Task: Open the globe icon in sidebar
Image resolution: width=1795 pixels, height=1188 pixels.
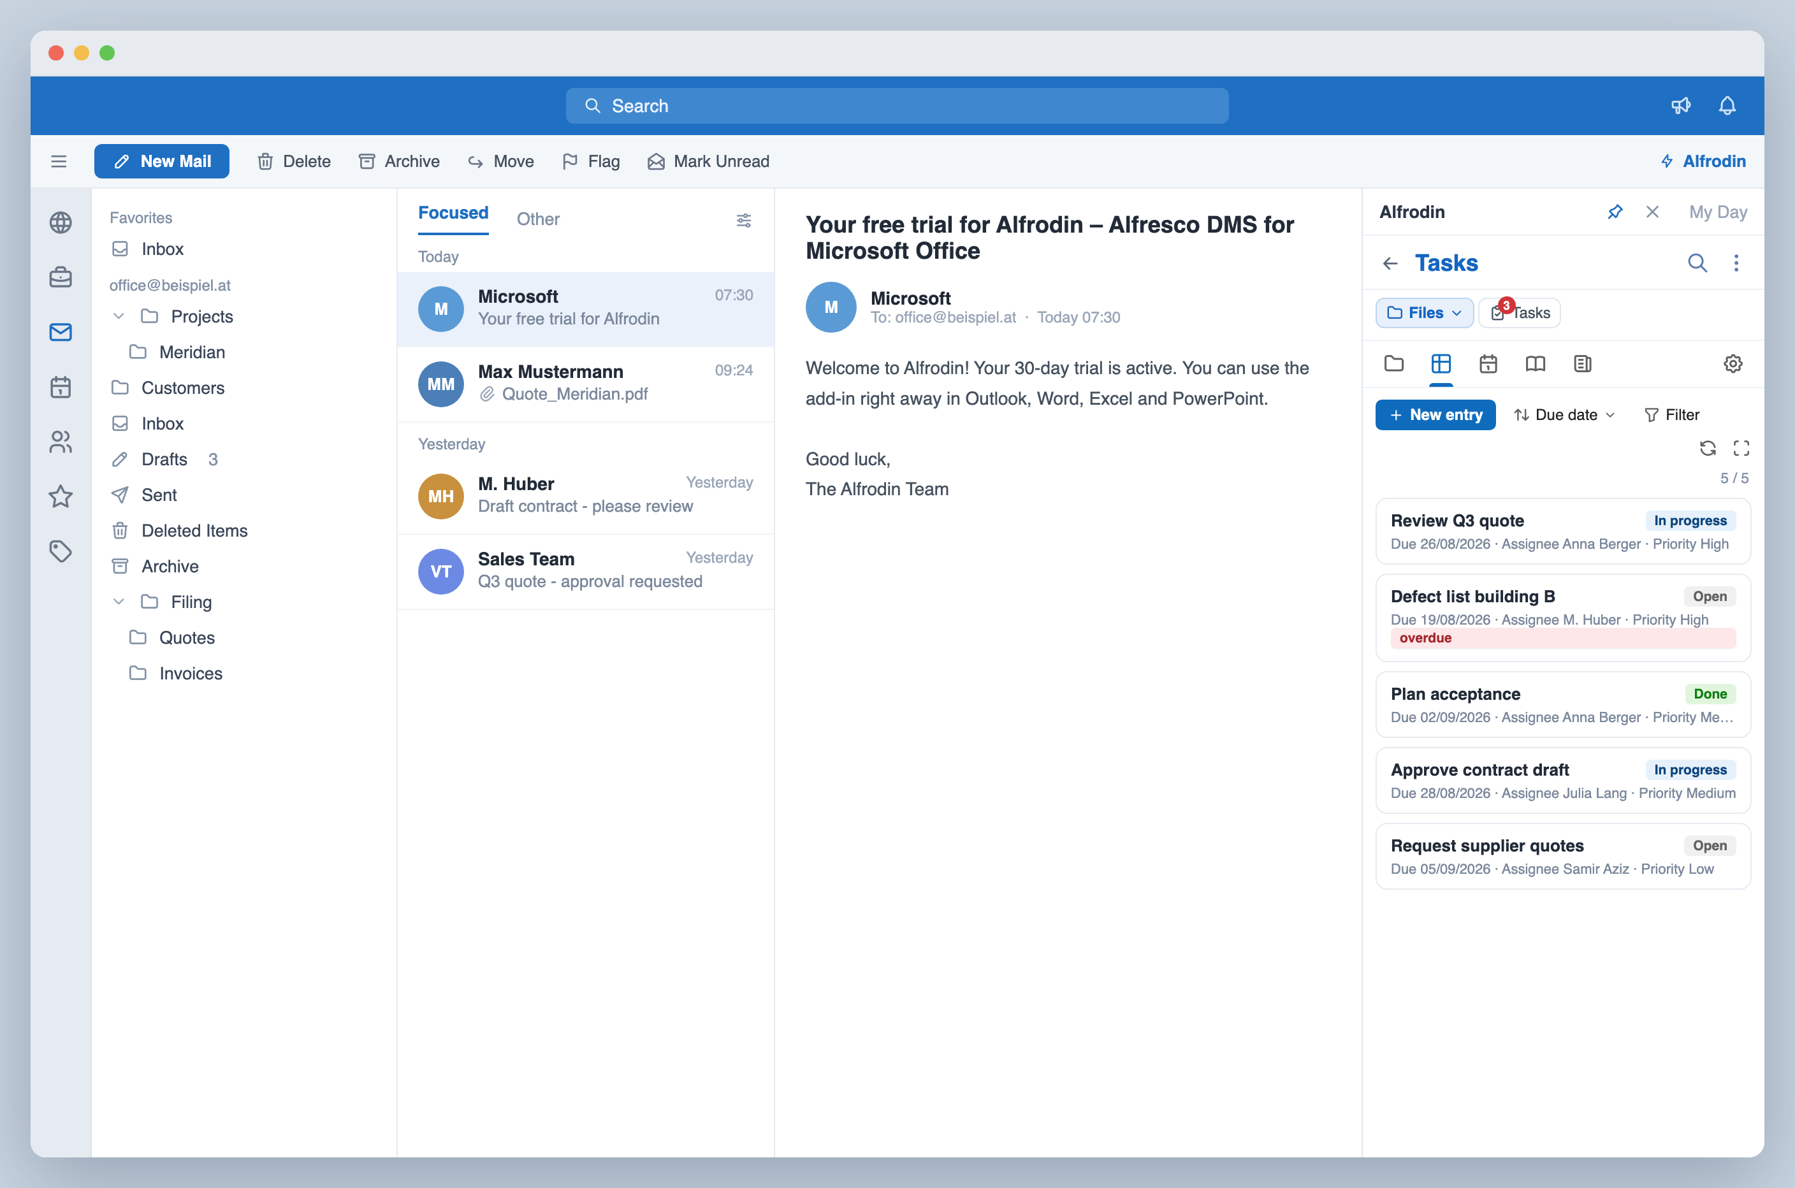Action: (61, 223)
